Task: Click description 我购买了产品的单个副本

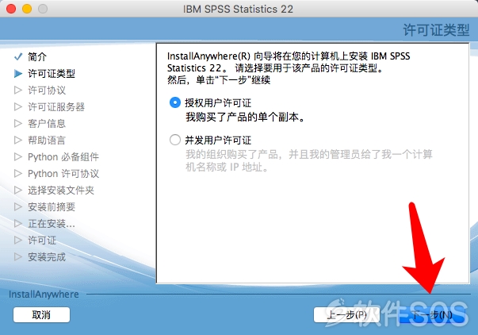Action: click(246, 117)
